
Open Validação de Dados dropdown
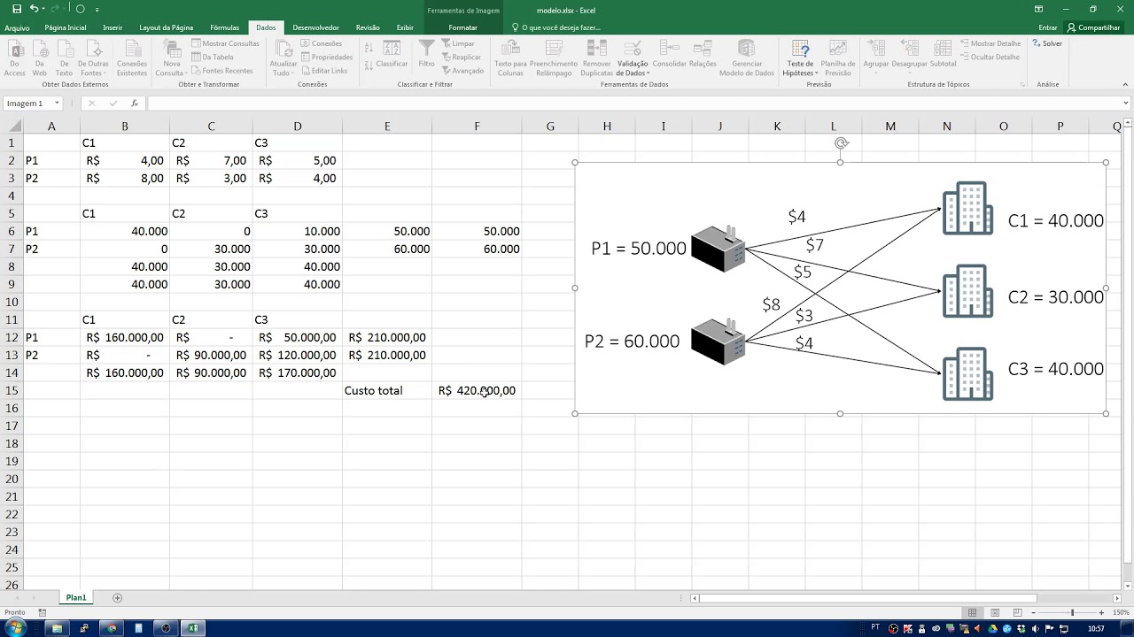(633, 58)
